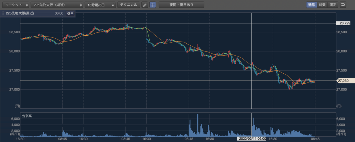Open the マーケット dropdown

(15, 5)
